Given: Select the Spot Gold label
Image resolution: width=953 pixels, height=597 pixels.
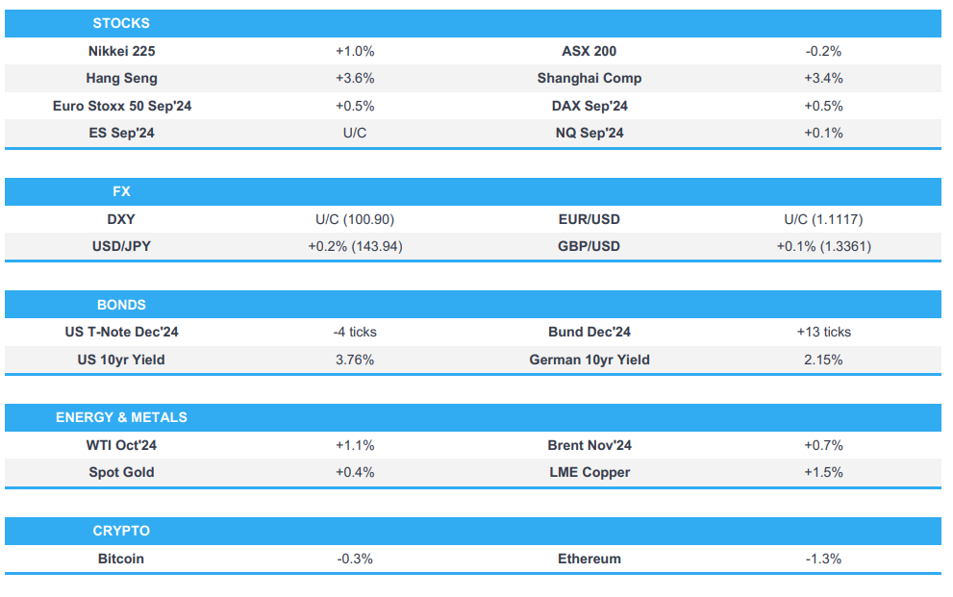Looking at the screenshot, I should (121, 472).
